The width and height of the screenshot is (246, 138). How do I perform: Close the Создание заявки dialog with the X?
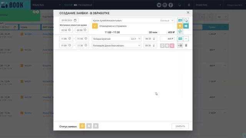(188, 13)
